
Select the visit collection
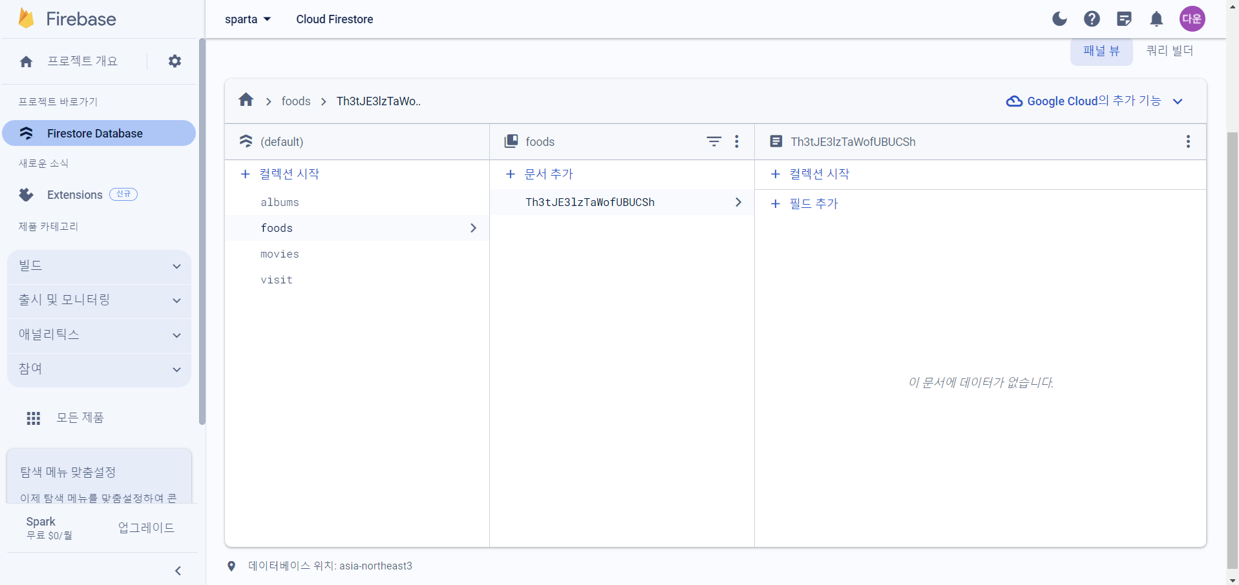point(357,280)
